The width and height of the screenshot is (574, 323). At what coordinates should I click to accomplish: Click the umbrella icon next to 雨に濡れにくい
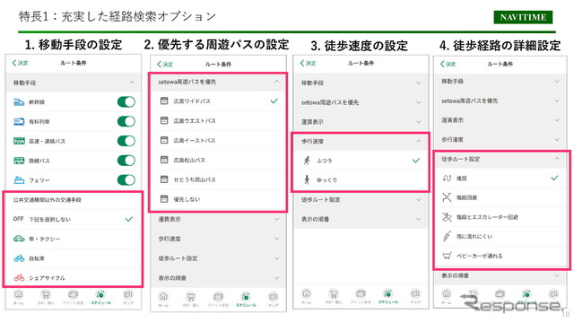(x=447, y=236)
